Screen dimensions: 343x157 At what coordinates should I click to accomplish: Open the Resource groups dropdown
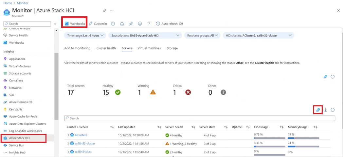click(x=202, y=35)
